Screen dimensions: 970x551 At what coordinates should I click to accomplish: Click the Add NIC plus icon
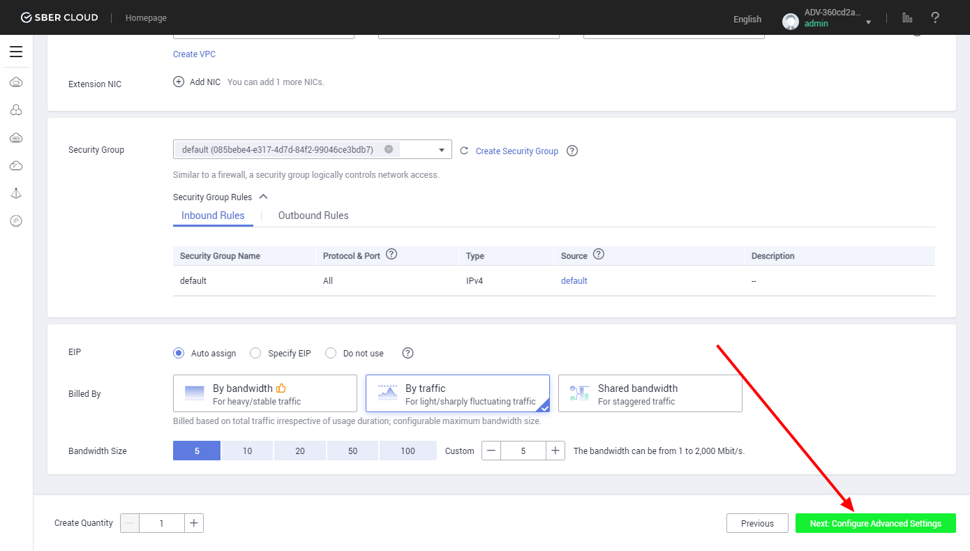pos(179,82)
